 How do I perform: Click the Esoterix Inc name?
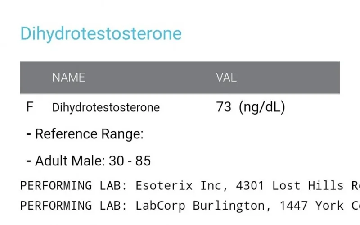pos(181,186)
